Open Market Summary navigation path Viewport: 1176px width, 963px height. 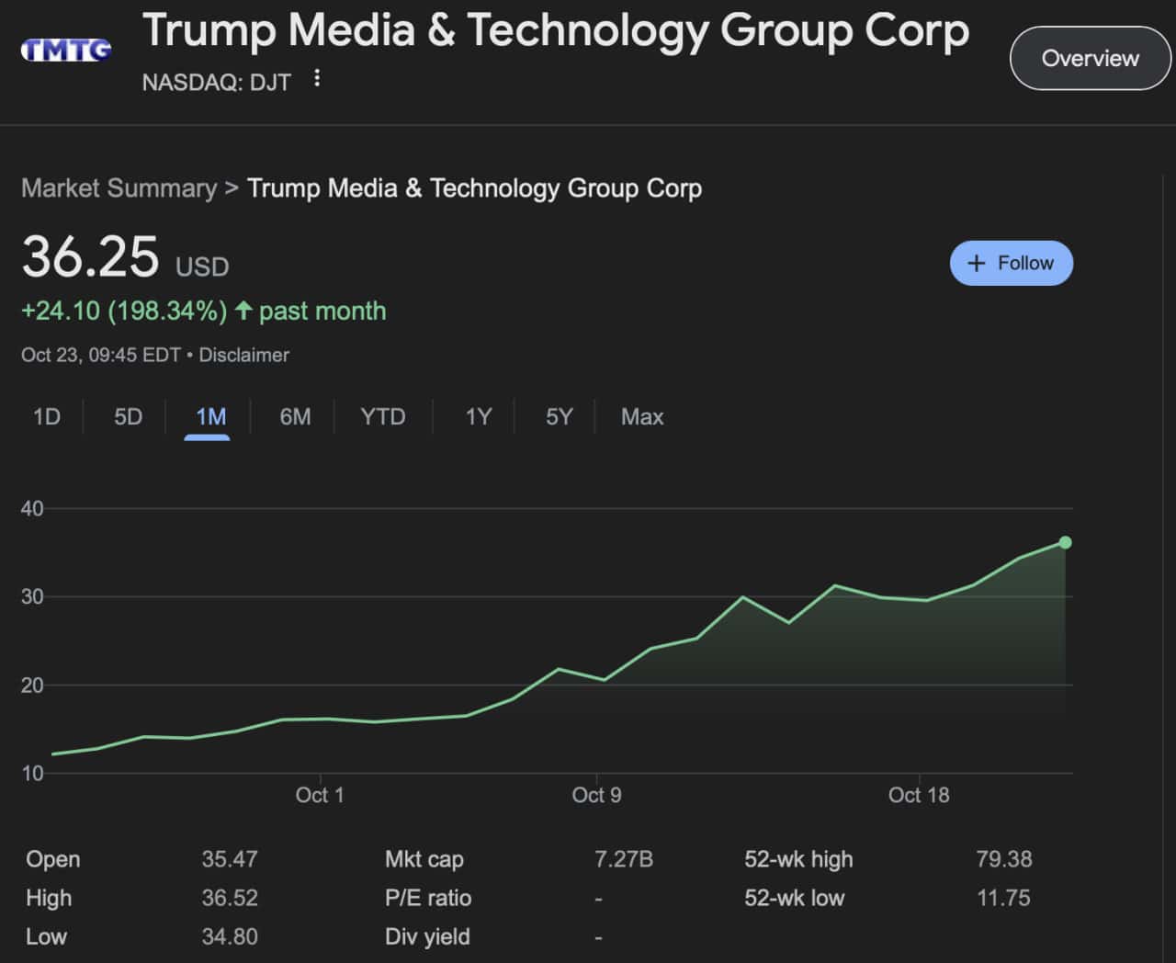(x=119, y=188)
